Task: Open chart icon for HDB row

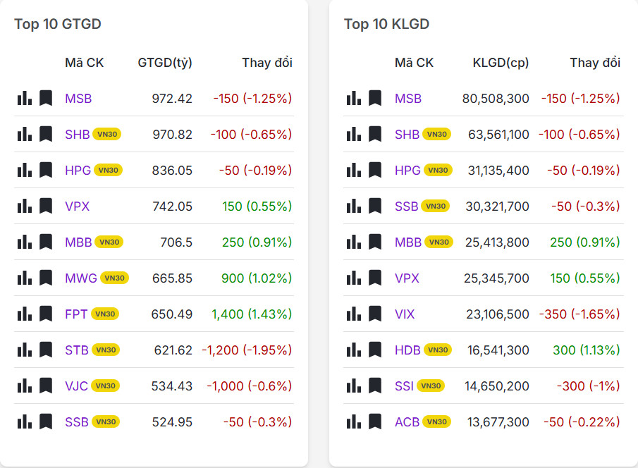Action: [354, 350]
